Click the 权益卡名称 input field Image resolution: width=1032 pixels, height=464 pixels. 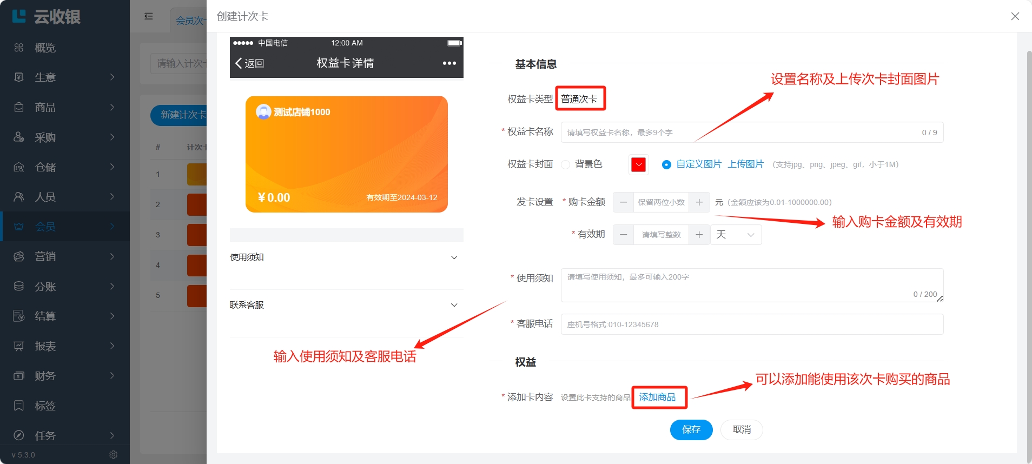[741, 132]
